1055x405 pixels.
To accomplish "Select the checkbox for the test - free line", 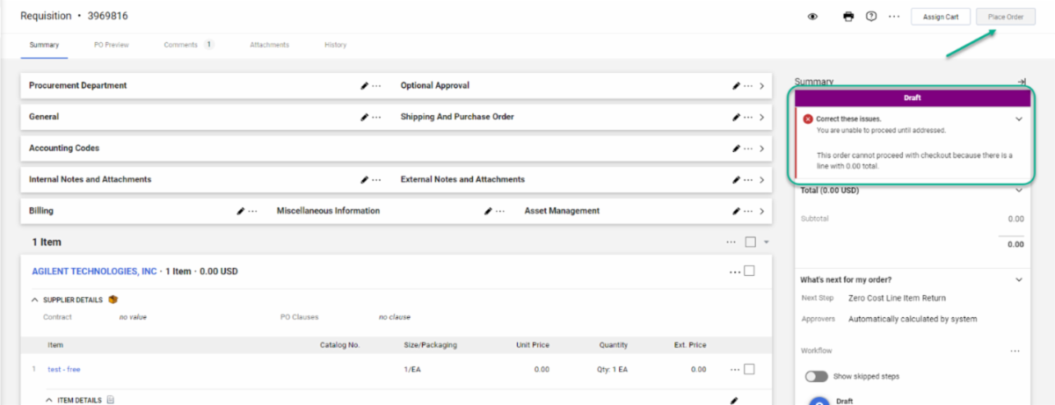I will [749, 369].
